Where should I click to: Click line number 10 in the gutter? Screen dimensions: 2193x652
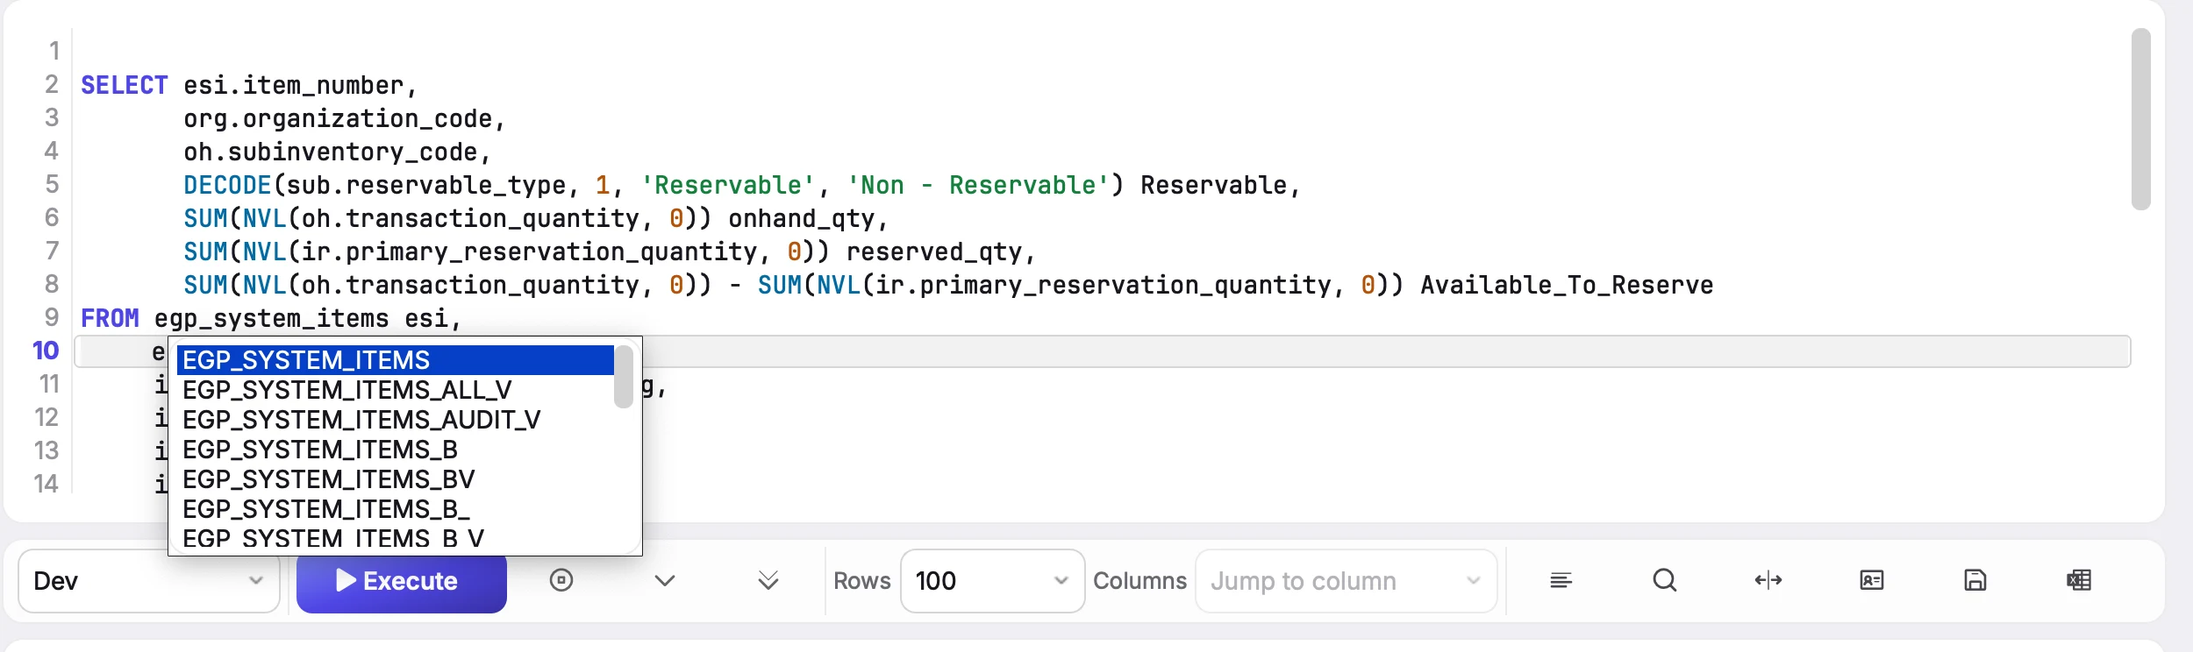tap(46, 351)
